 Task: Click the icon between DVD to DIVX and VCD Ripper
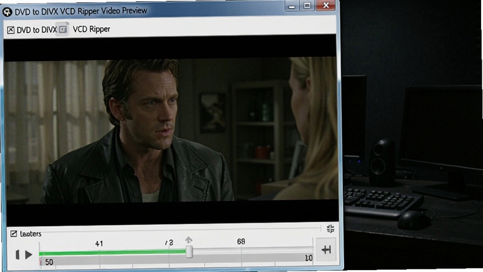pyautogui.click(x=63, y=29)
